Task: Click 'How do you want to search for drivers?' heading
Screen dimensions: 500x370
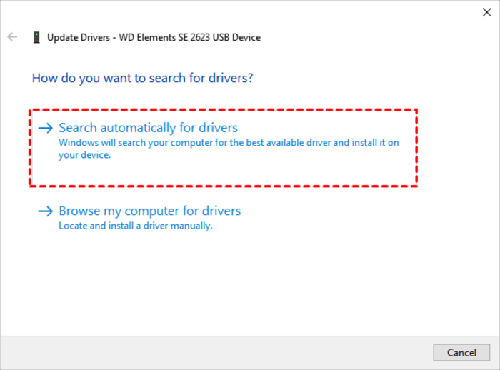Action: point(143,78)
